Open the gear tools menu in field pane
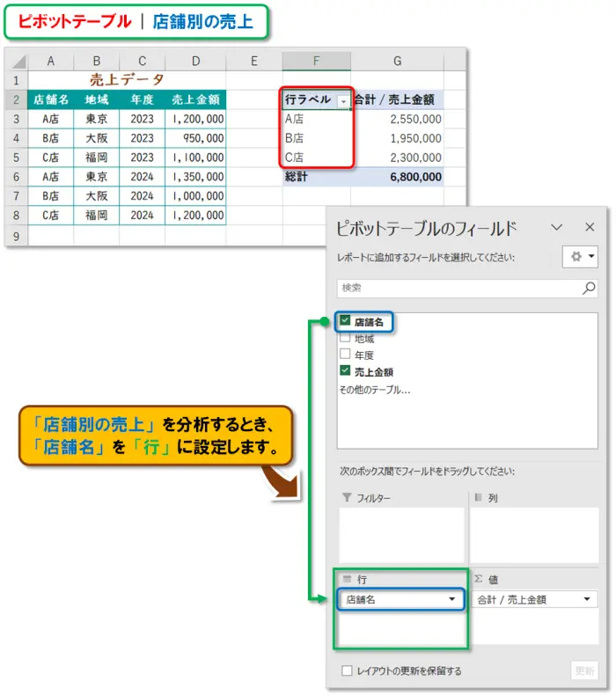Screen dimensions: 616x696 pyautogui.click(x=580, y=257)
